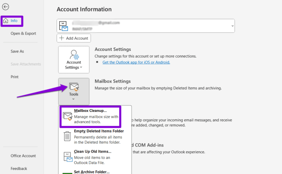Click 'Manage the size of your mailbox' description
The image size is (282, 174).
point(158,88)
